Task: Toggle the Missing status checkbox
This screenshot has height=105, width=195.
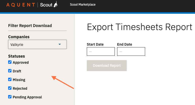Action: coord(10,79)
